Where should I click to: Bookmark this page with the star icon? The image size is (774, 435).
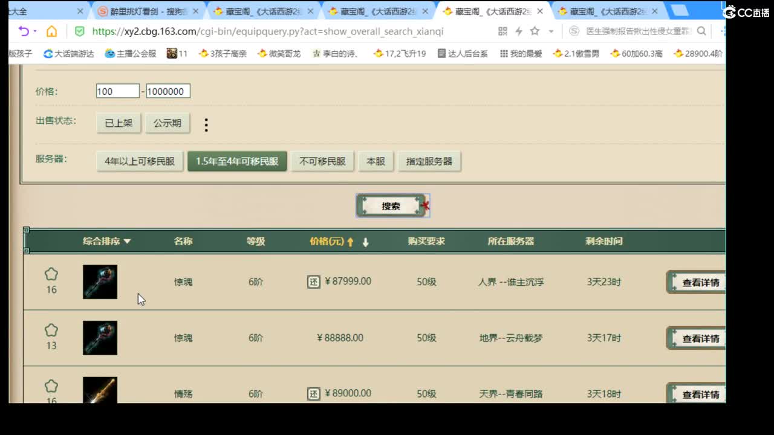[535, 31]
